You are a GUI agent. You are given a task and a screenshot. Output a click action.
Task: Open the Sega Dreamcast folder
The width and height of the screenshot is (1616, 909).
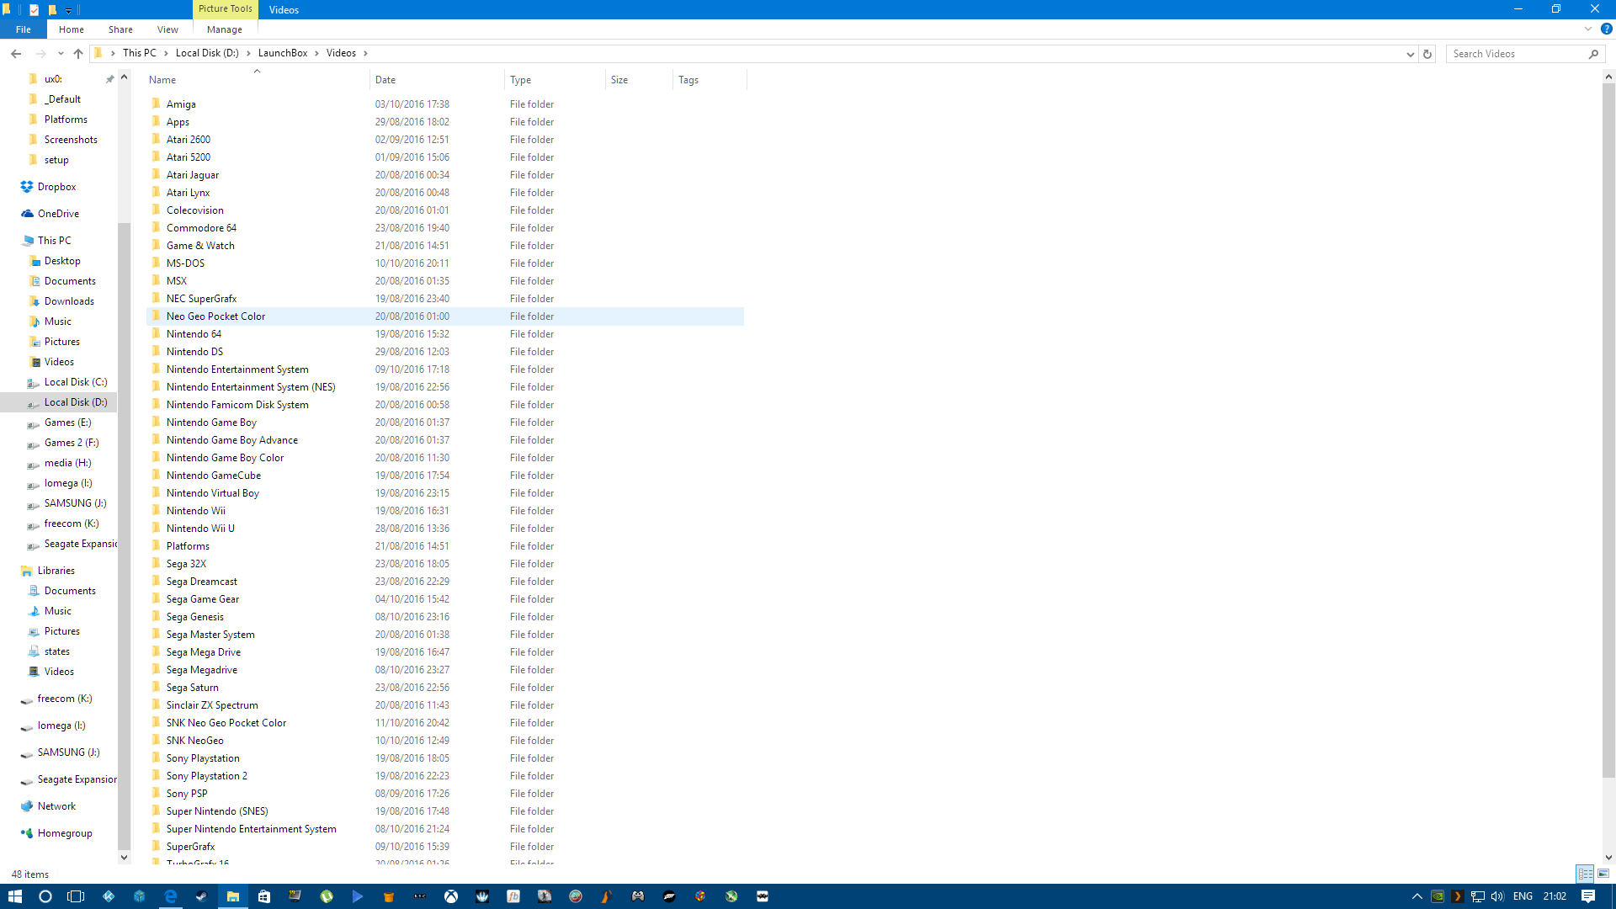201,581
